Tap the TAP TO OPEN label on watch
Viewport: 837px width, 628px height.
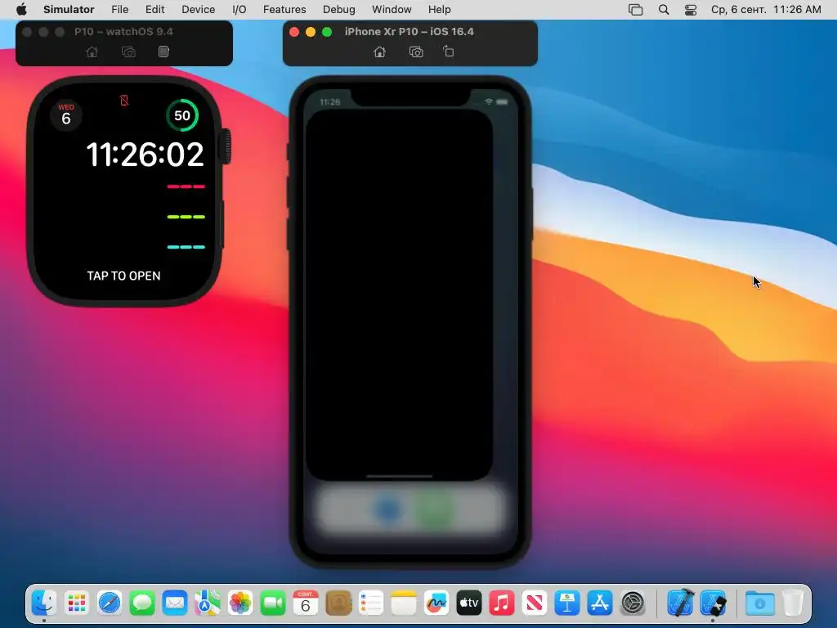tap(124, 276)
